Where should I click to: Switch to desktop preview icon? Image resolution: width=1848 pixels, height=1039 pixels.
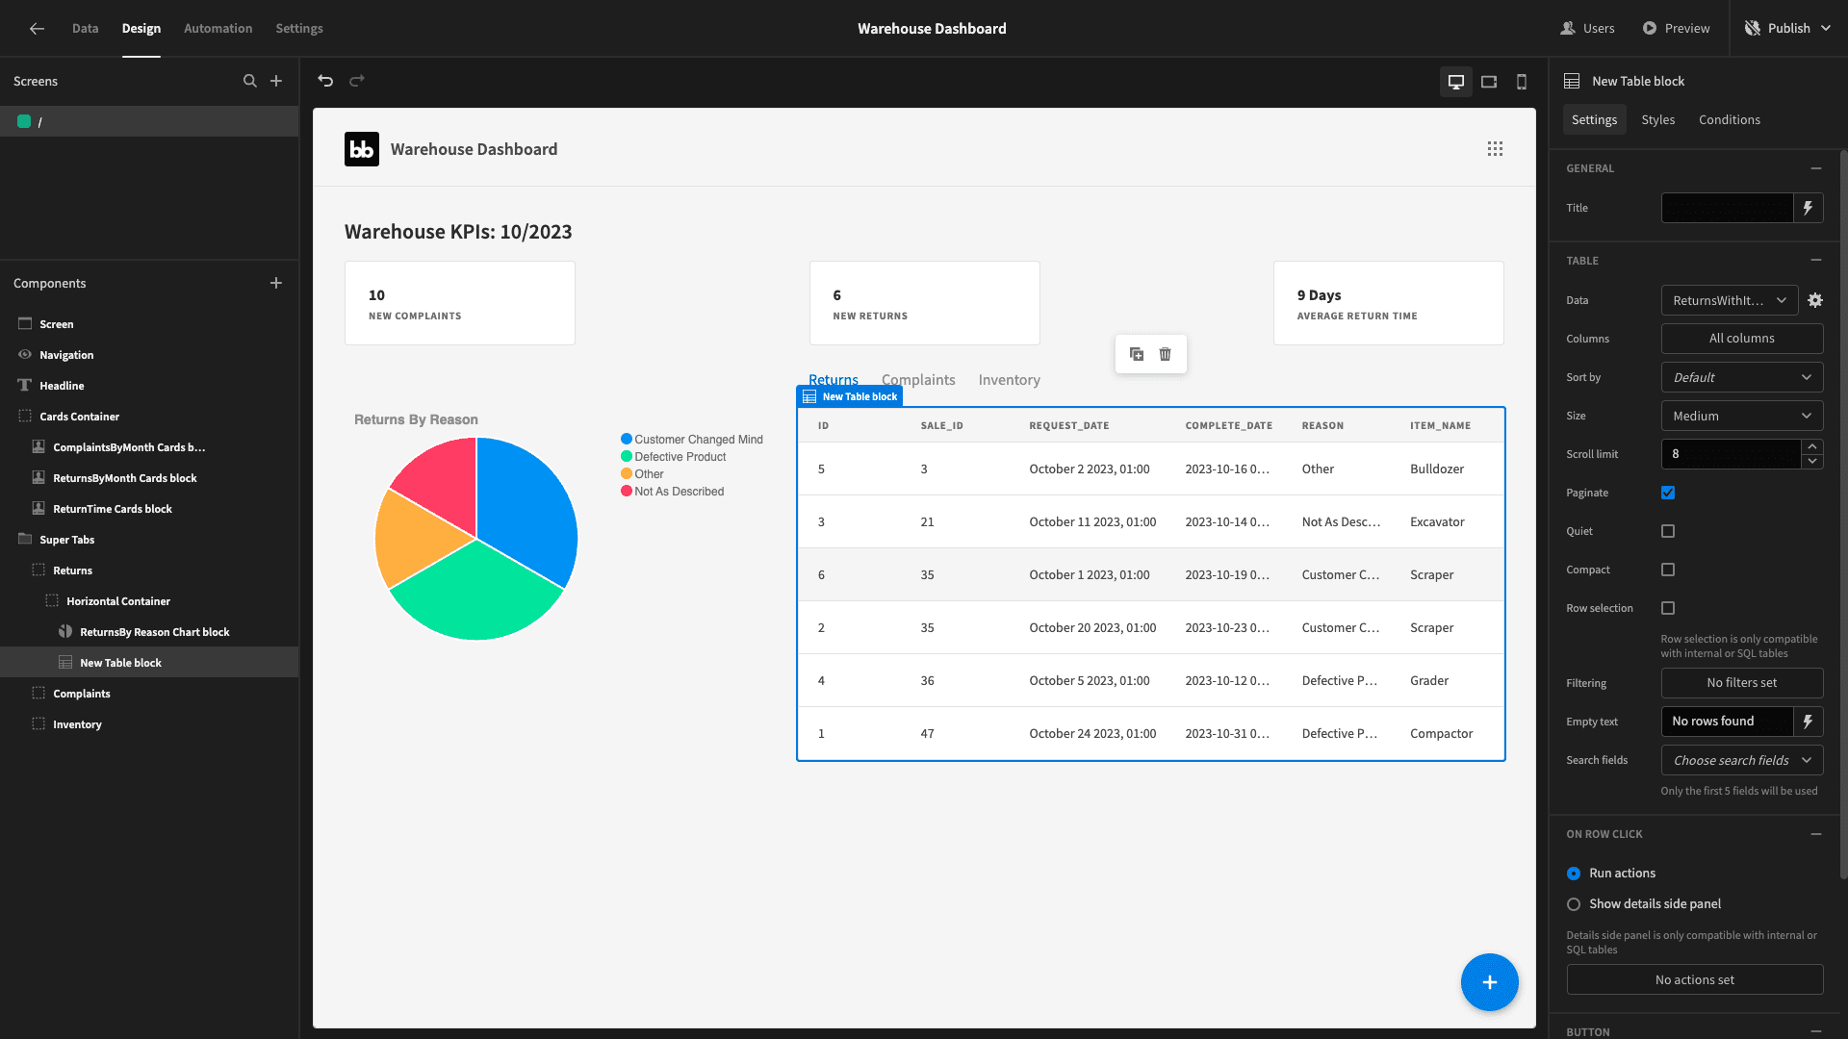(1456, 82)
